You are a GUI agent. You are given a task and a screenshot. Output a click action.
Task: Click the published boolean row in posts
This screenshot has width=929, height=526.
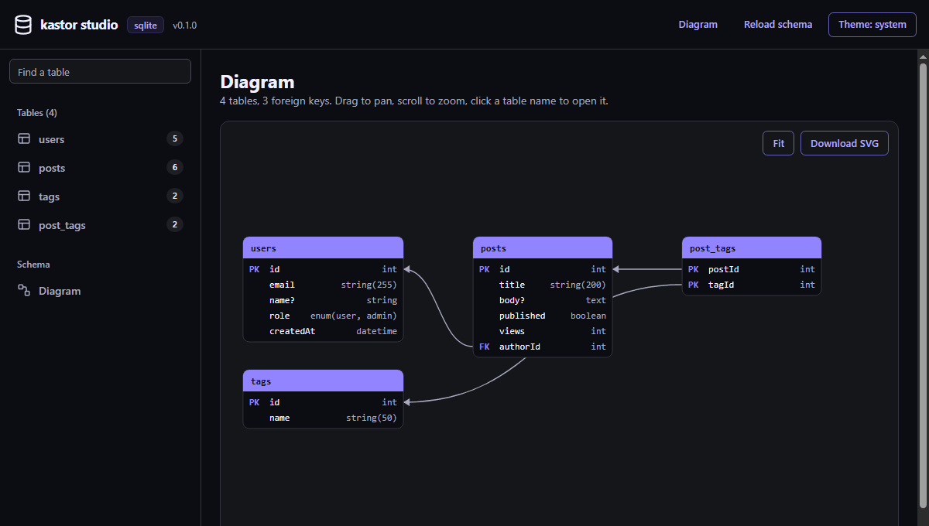543,316
